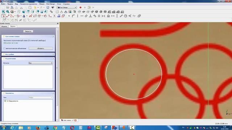Start macro recording with red circle

(80, 7)
